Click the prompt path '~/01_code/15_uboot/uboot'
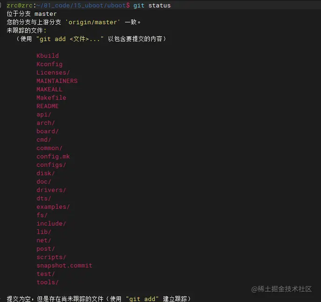 (x=82, y=6)
